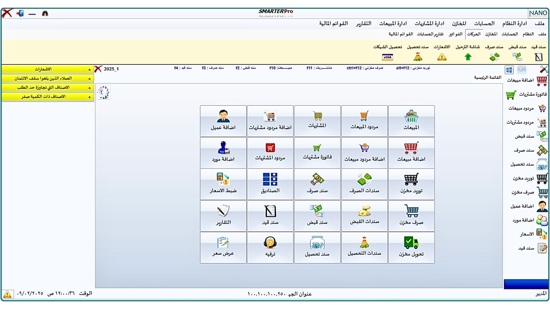The image size is (550, 309).
Task: Open سندات الصرف tile
Action: click(x=364, y=184)
